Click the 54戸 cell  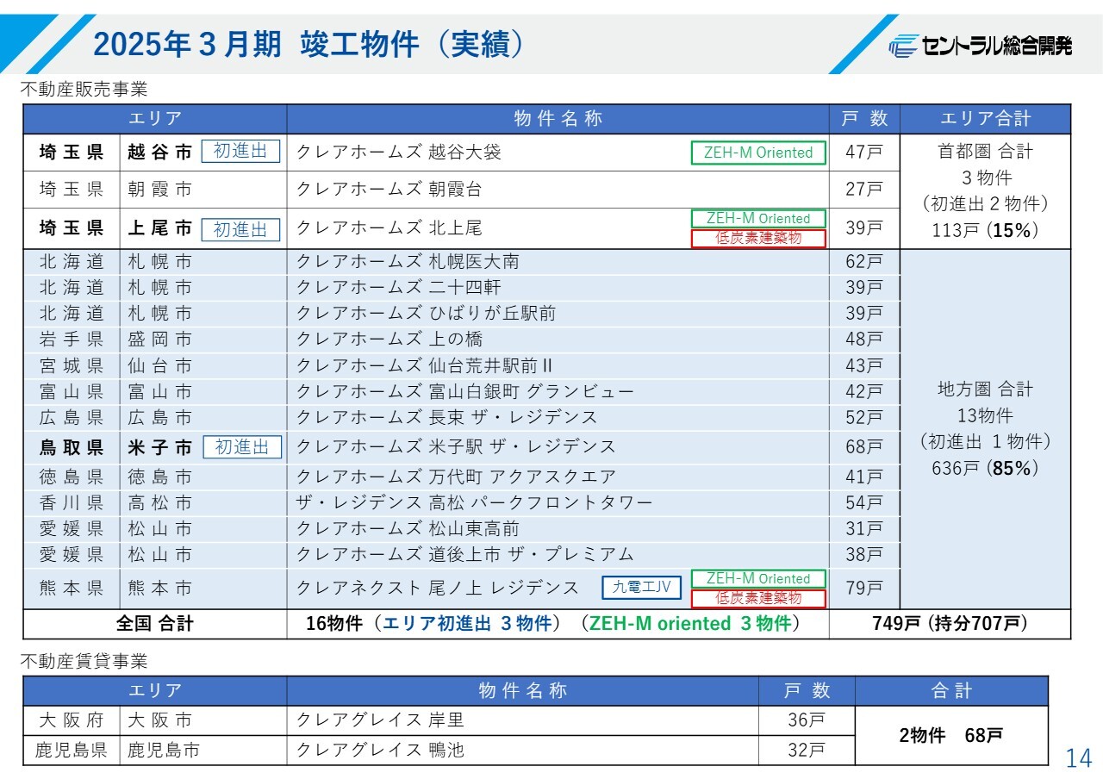[864, 502]
